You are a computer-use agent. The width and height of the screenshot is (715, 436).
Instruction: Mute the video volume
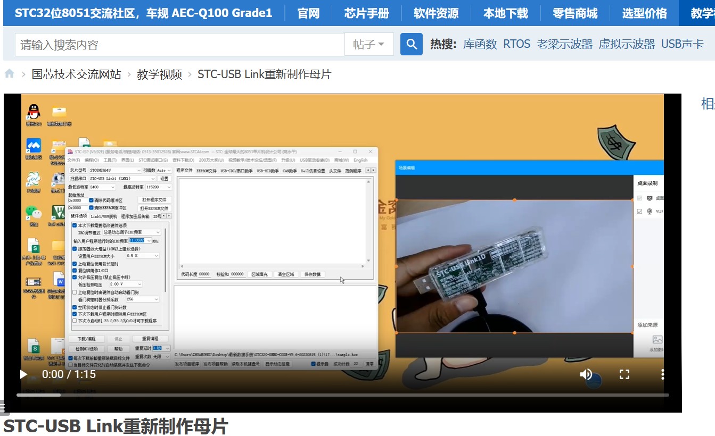pyautogui.click(x=586, y=374)
